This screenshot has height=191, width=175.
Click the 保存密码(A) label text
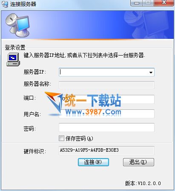pos(79,138)
